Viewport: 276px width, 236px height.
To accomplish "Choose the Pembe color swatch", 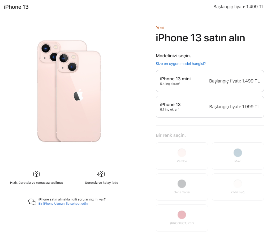I will [182, 156].
